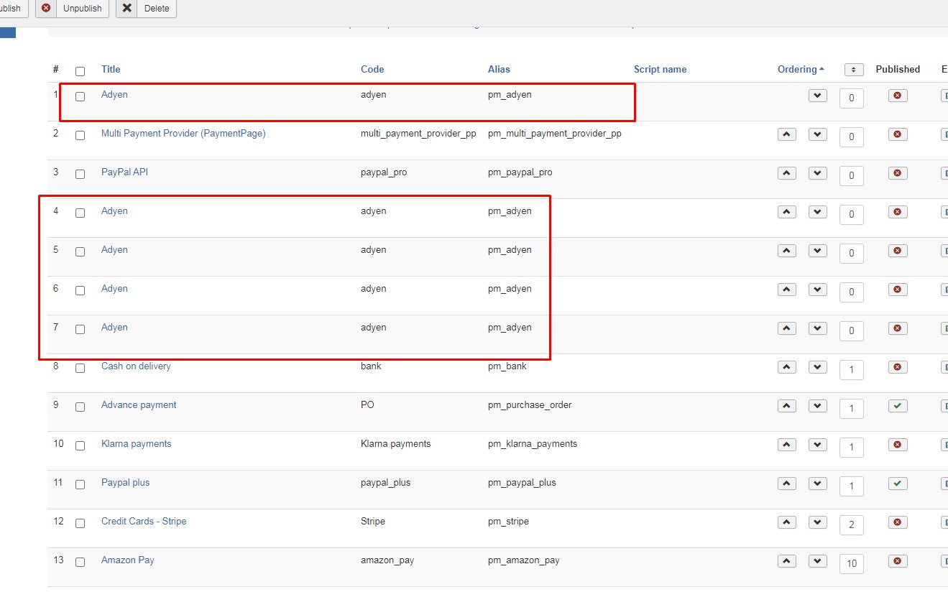This screenshot has width=948, height=592.
Task: Move PayPal API row up
Action: click(787, 173)
